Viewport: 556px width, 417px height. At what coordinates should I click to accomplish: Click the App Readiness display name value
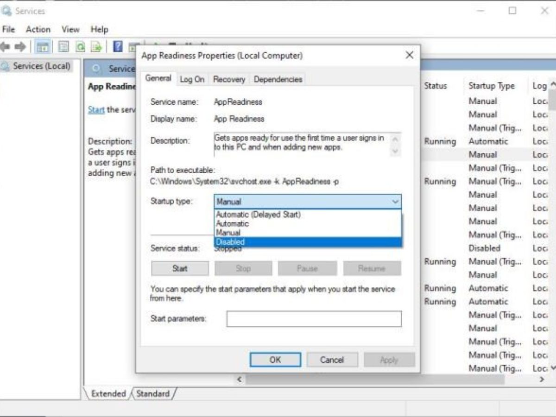(x=239, y=119)
